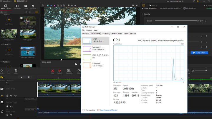Click the Color Editor button
This screenshot has height=119, width=212.
coord(199,53)
